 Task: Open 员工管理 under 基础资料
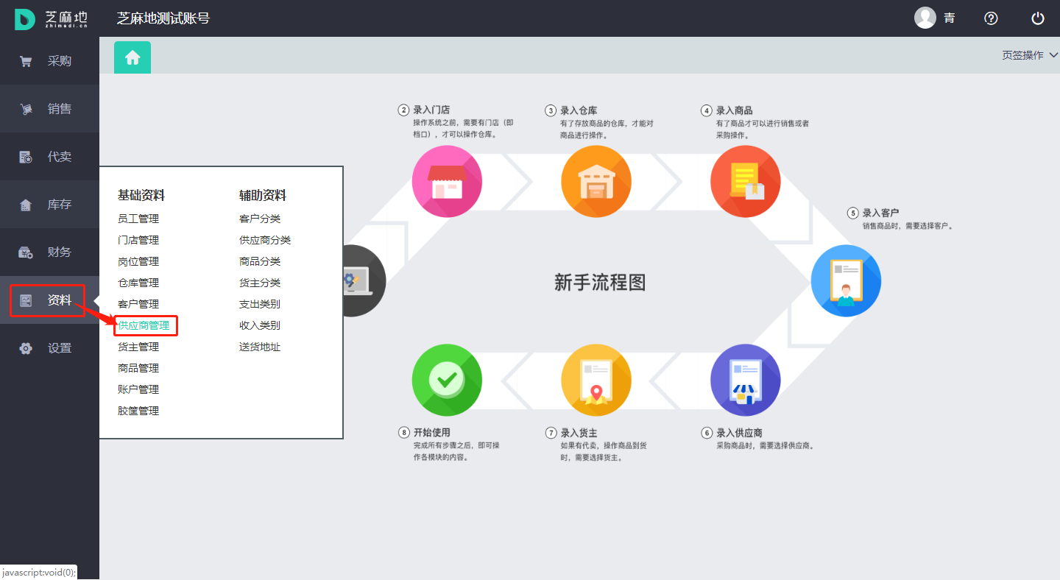(138, 219)
